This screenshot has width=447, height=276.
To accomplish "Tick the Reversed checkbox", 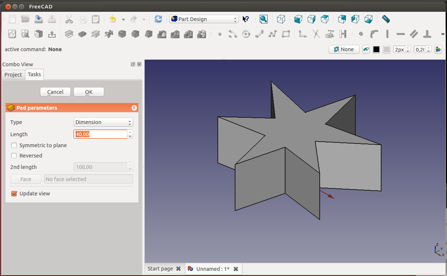I will tap(14, 156).
